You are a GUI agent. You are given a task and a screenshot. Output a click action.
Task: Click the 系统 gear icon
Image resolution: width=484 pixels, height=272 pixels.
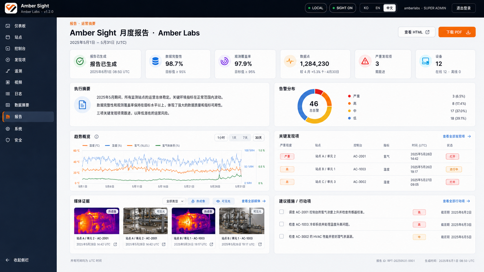[8, 129]
